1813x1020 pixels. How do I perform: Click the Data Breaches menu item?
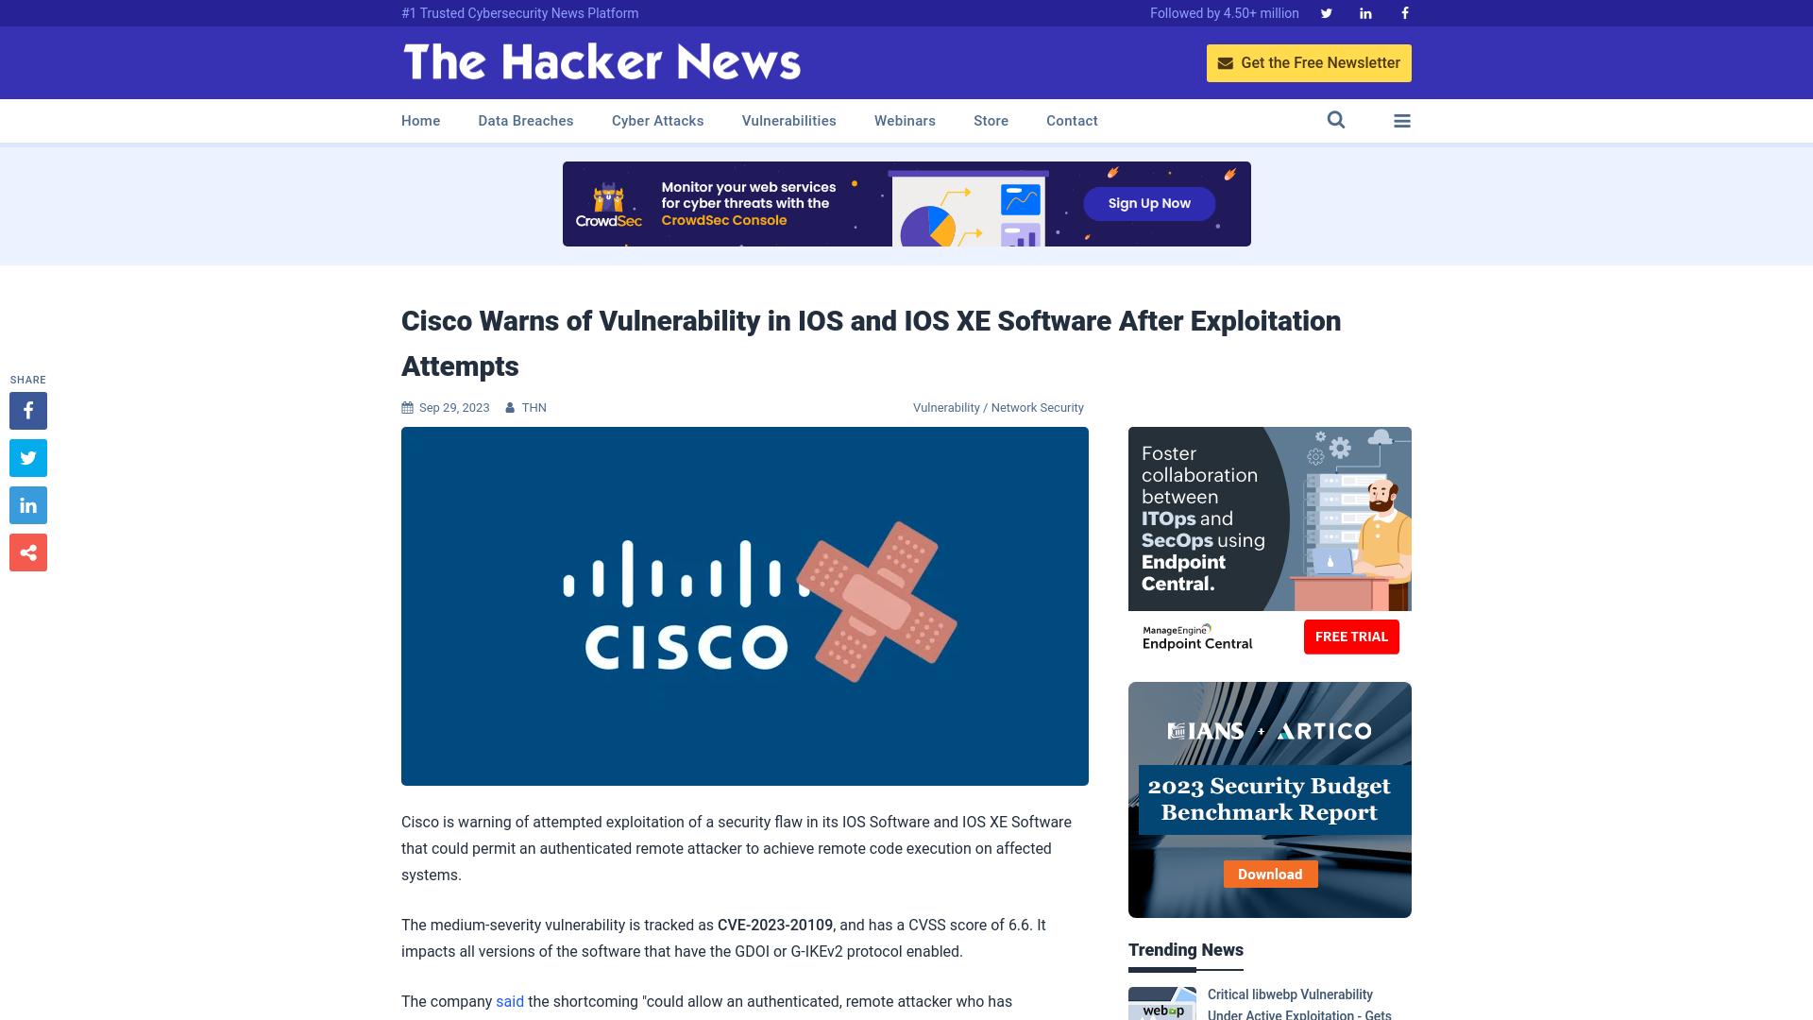click(x=525, y=120)
